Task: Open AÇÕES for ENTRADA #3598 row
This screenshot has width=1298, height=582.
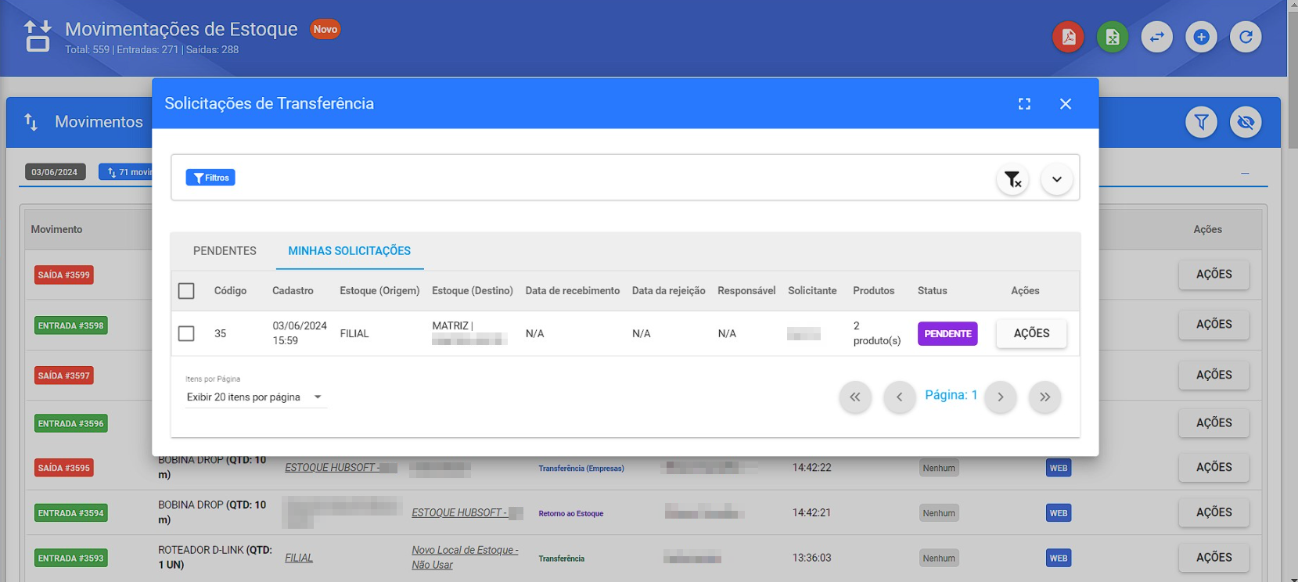Action: pyautogui.click(x=1214, y=325)
